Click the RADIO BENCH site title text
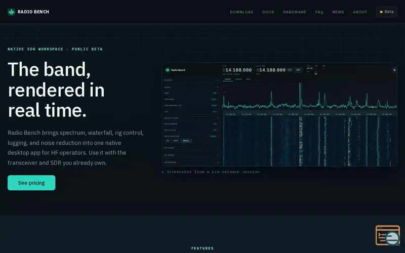405x253 pixels. [33, 12]
